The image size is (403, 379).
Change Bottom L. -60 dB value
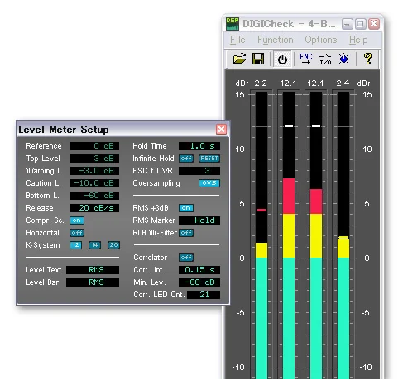click(94, 196)
